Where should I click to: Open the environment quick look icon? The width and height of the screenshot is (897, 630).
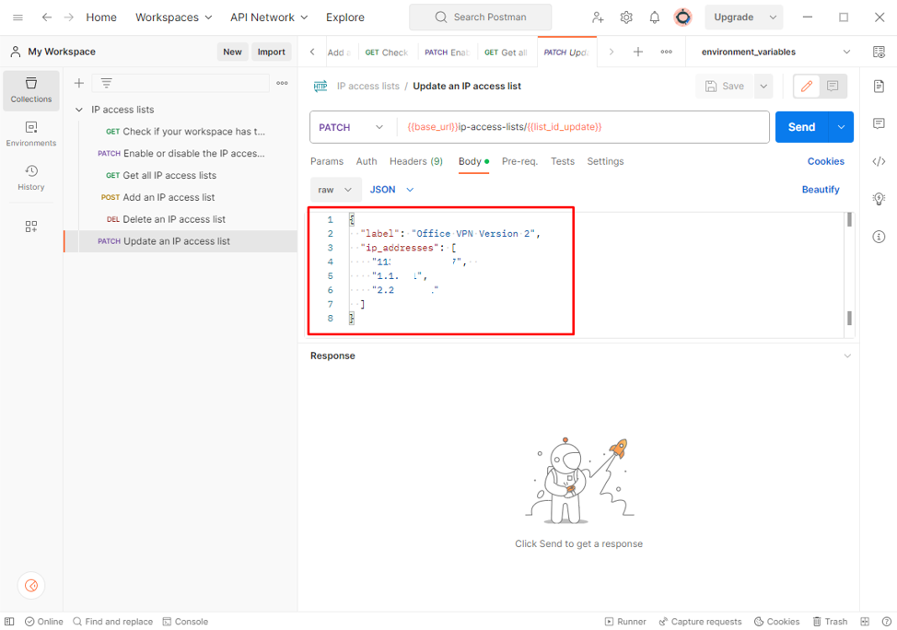coord(879,52)
